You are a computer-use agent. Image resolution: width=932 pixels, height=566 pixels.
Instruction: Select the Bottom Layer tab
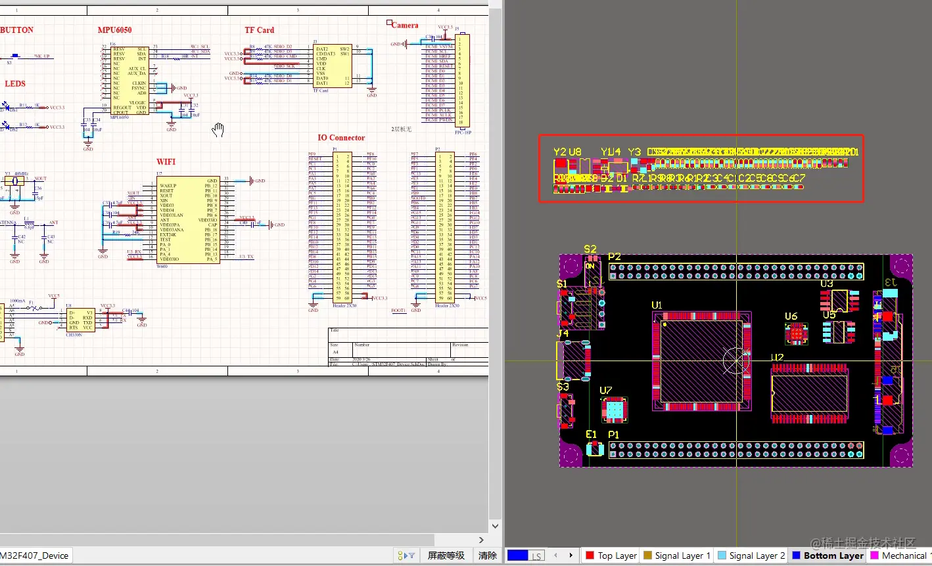[827, 555]
